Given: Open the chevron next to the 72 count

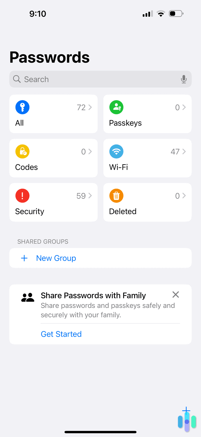Looking at the screenshot, I should coord(89,107).
